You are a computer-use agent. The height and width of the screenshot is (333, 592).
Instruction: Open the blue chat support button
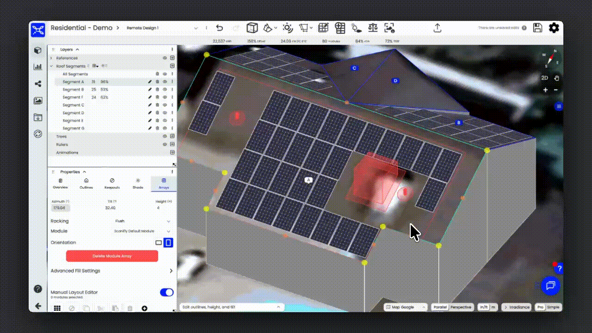[x=550, y=285]
